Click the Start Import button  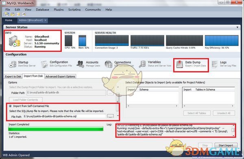[226, 145]
